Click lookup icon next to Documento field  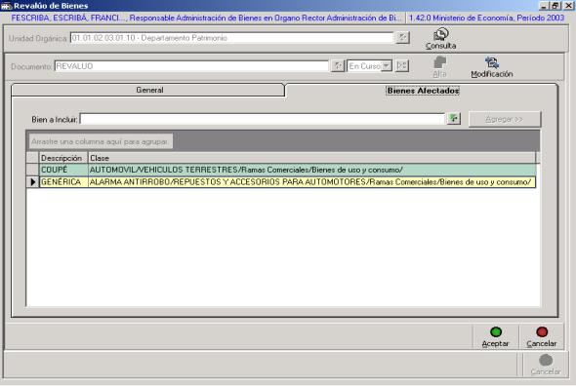coord(338,66)
